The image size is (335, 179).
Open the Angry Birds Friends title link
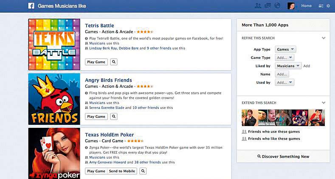point(108,80)
